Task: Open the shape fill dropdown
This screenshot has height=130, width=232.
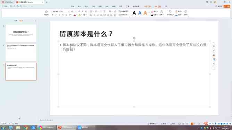Action: 179,11
